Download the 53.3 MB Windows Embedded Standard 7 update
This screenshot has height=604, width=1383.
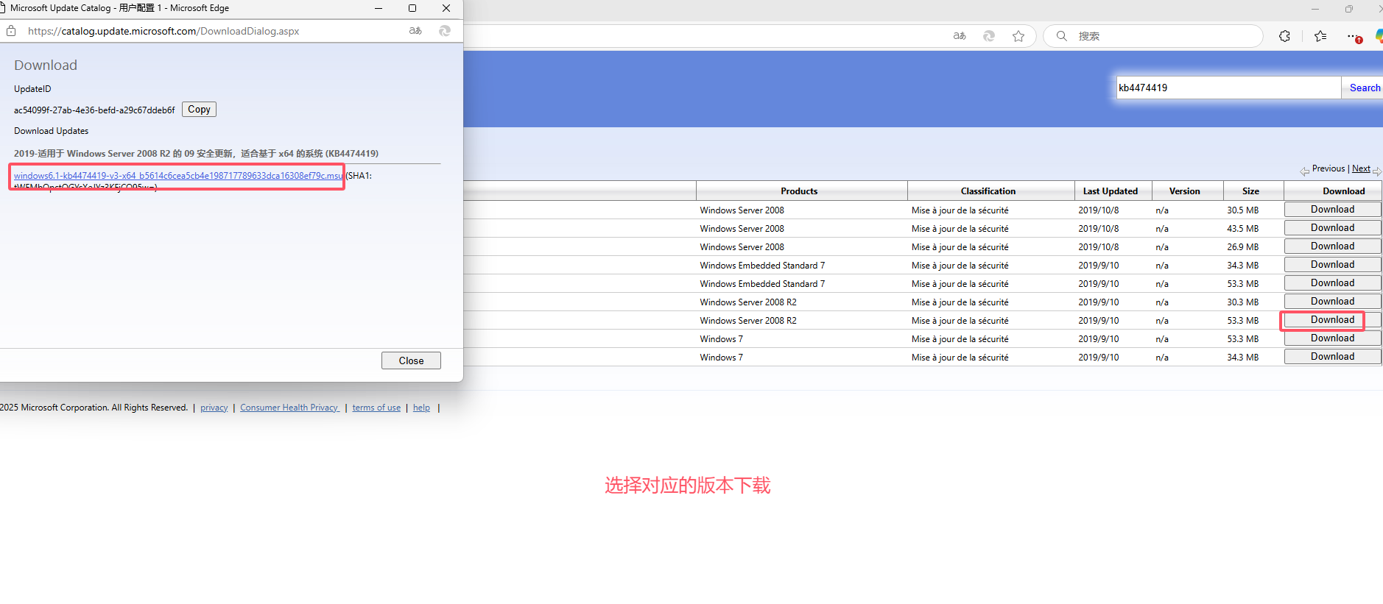1332,283
